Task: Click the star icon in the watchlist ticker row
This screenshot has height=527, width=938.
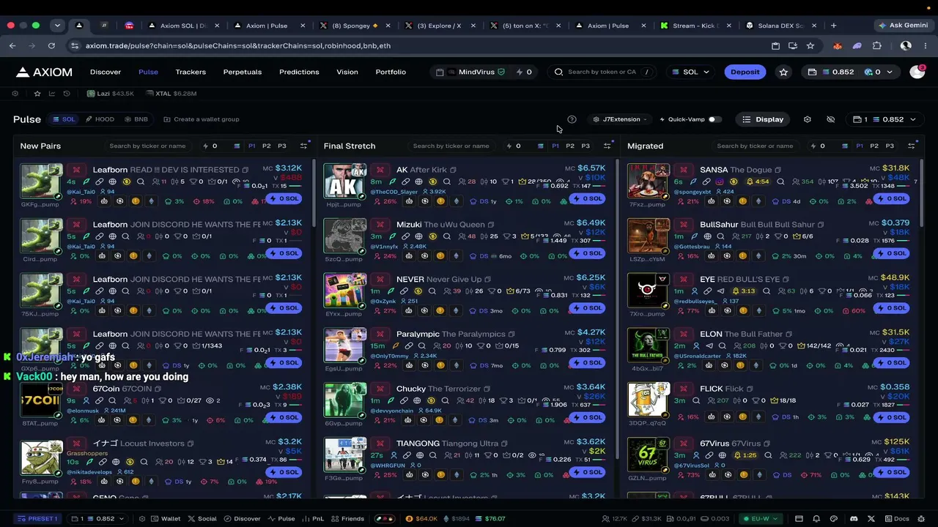Action: click(37, 94)
